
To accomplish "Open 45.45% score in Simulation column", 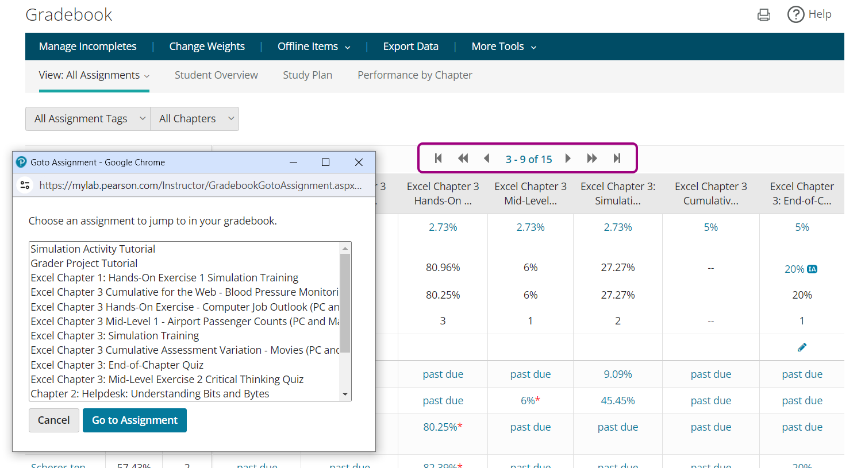I will tap(618, 401).
